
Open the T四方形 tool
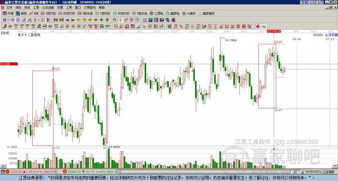point(103,13)
